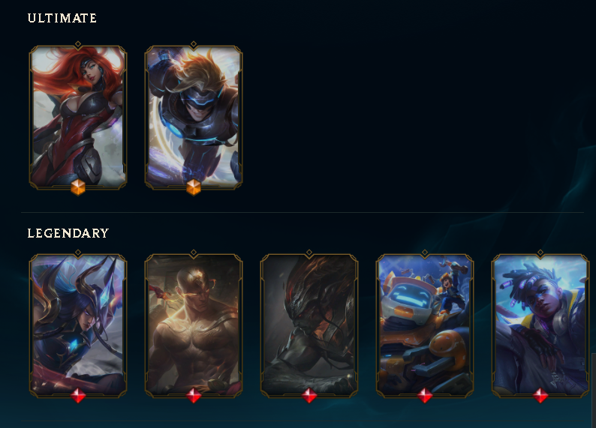This screenshot has width=596, height=428.
Task: Click the orange ultimate gem under Pulsefire Ezreal
Action: click(194, 187)
